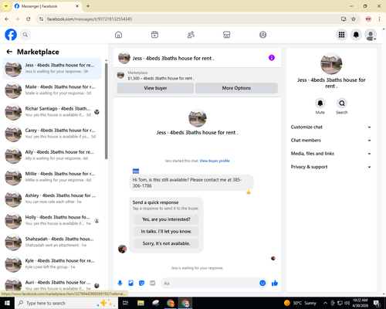Image resolution: width=386 pixels, height=309 pixels.
Task: Click the More Options button
Action: click(236, 88)
